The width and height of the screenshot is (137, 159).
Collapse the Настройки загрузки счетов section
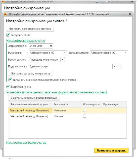click(26, 41)
